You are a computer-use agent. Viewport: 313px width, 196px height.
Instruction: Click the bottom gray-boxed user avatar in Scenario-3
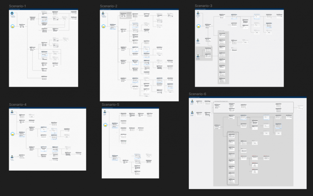(x=198, y=56)
